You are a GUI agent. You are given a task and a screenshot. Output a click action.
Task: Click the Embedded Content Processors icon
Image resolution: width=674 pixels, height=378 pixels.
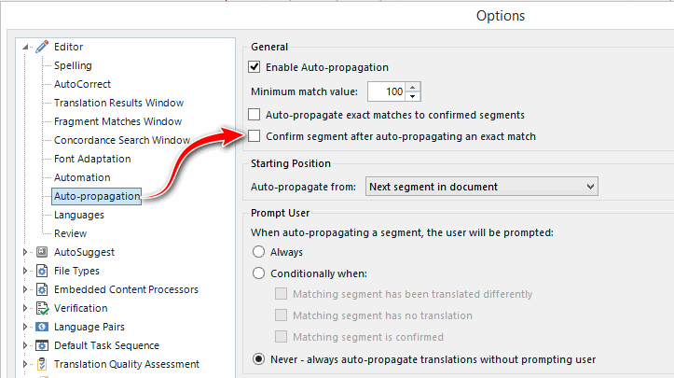pos(42,289)
